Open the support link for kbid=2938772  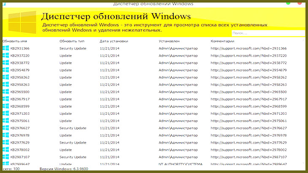point(249,63)
